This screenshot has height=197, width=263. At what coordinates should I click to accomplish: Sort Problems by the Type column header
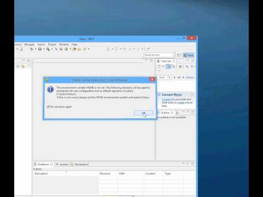click(174, 173)
